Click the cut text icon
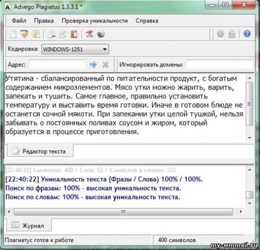 pos(51,34)
